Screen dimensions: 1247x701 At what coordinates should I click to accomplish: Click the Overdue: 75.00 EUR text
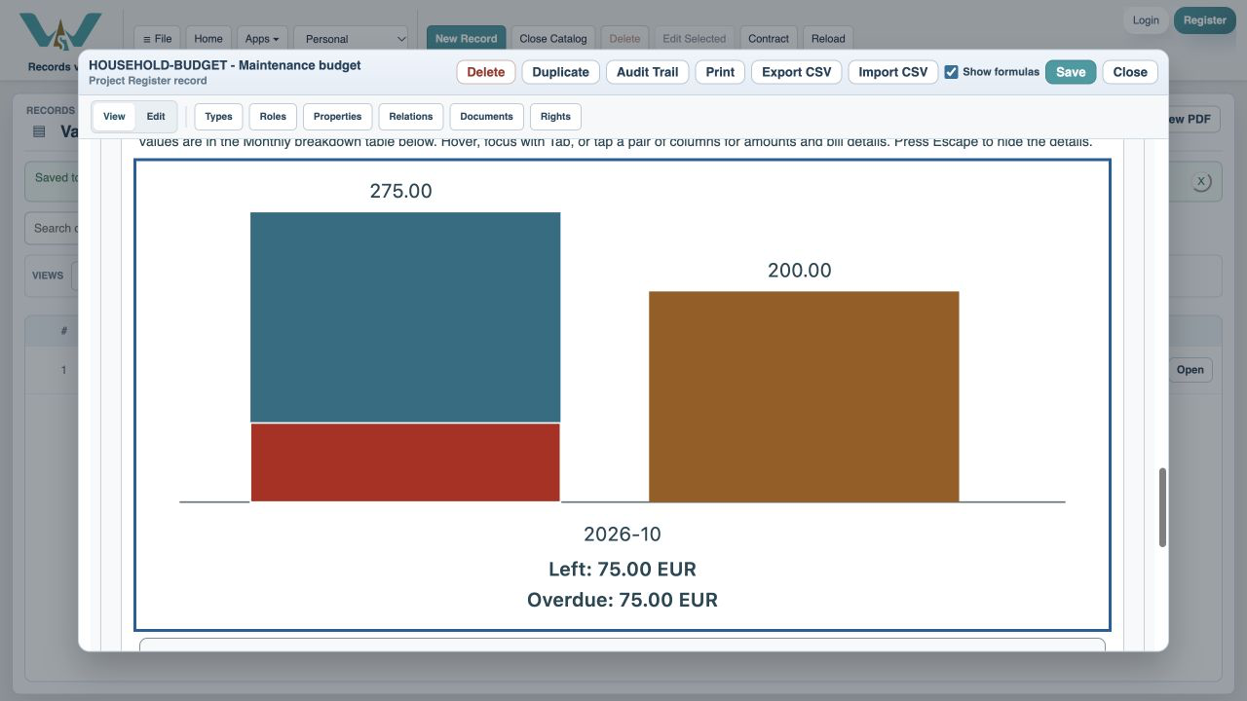(623, 600)
